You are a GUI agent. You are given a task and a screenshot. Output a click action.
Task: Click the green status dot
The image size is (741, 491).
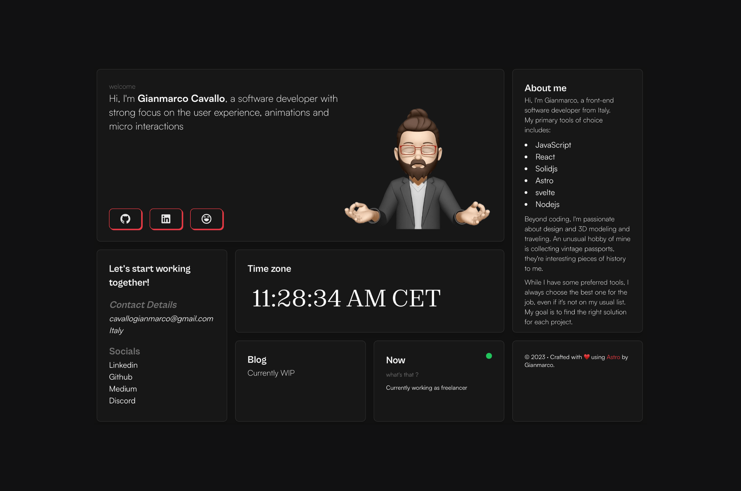coord(489,356)
